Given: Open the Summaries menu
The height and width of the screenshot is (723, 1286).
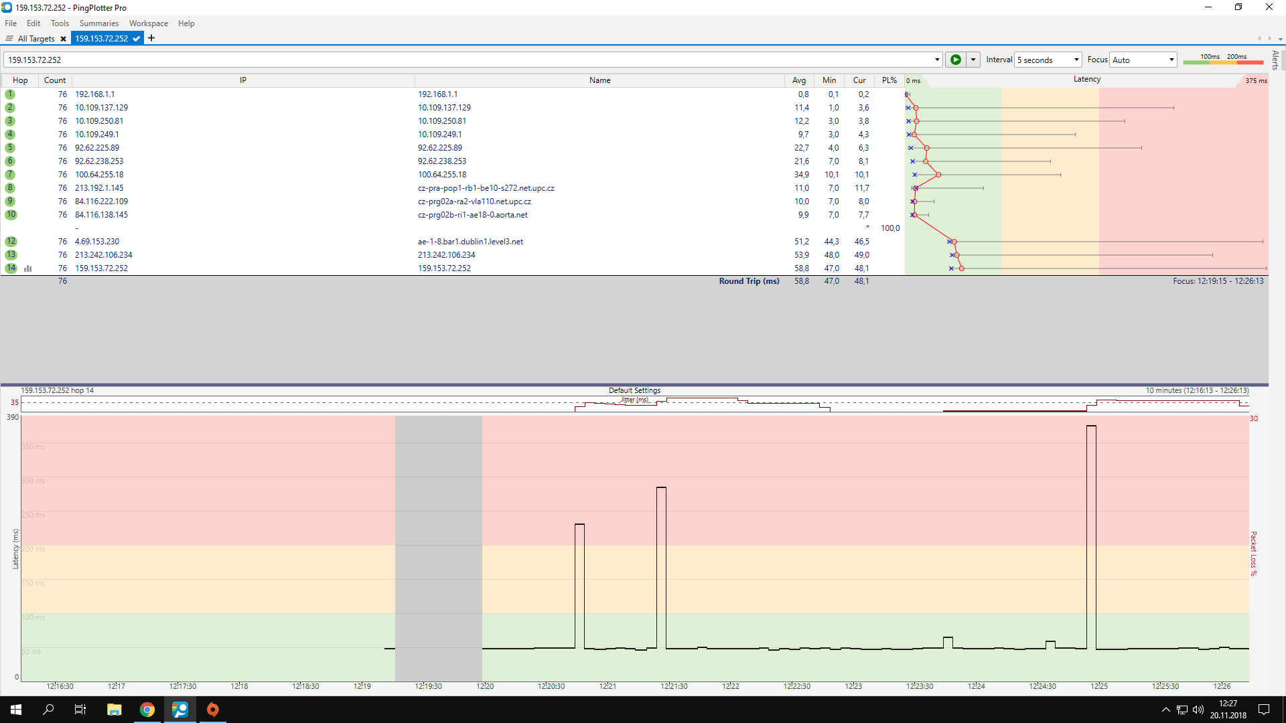Looking at the screenshot, I should [98, 23].
